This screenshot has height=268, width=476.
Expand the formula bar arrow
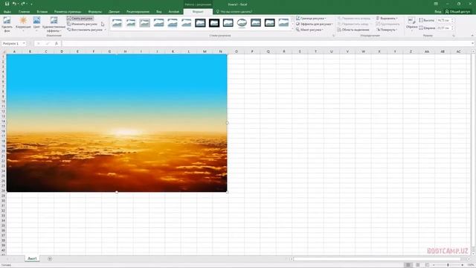pos(472,43)
